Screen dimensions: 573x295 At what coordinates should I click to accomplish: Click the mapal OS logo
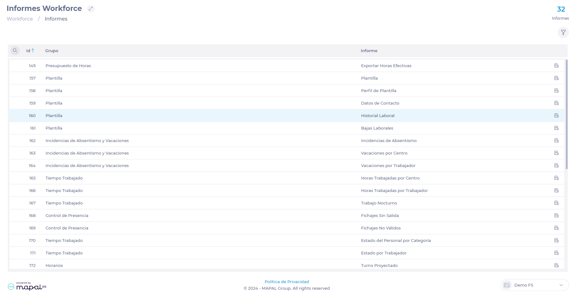tap(27, 286)
